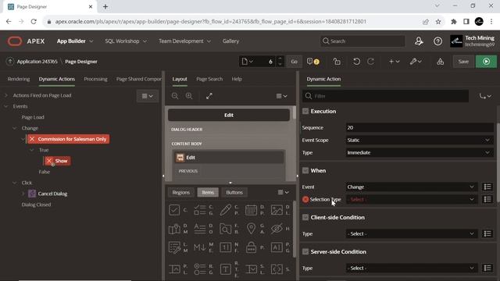Open the Event Scope dropdown
The width and height of the screenshot is (500, 281).
click(420, 140)
